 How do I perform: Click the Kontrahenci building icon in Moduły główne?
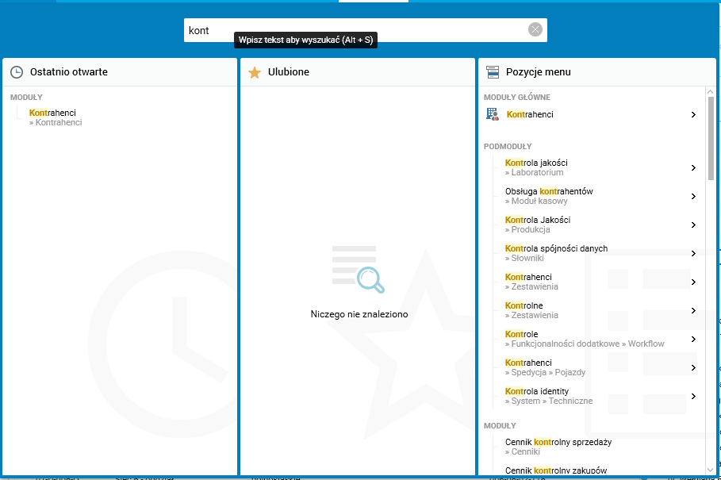[x=493, y=114]
